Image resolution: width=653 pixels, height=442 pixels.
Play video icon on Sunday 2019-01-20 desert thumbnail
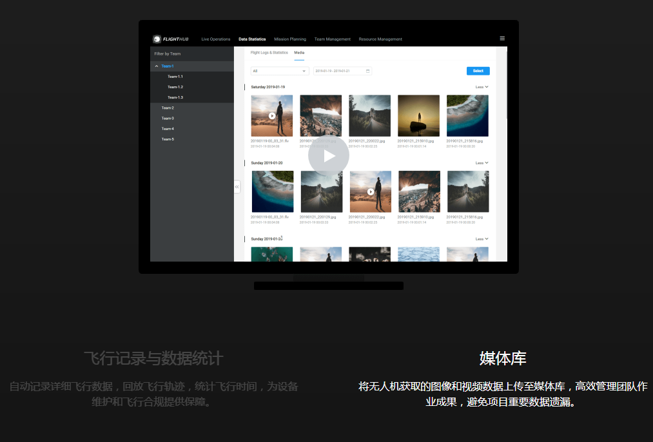(371, 192)
